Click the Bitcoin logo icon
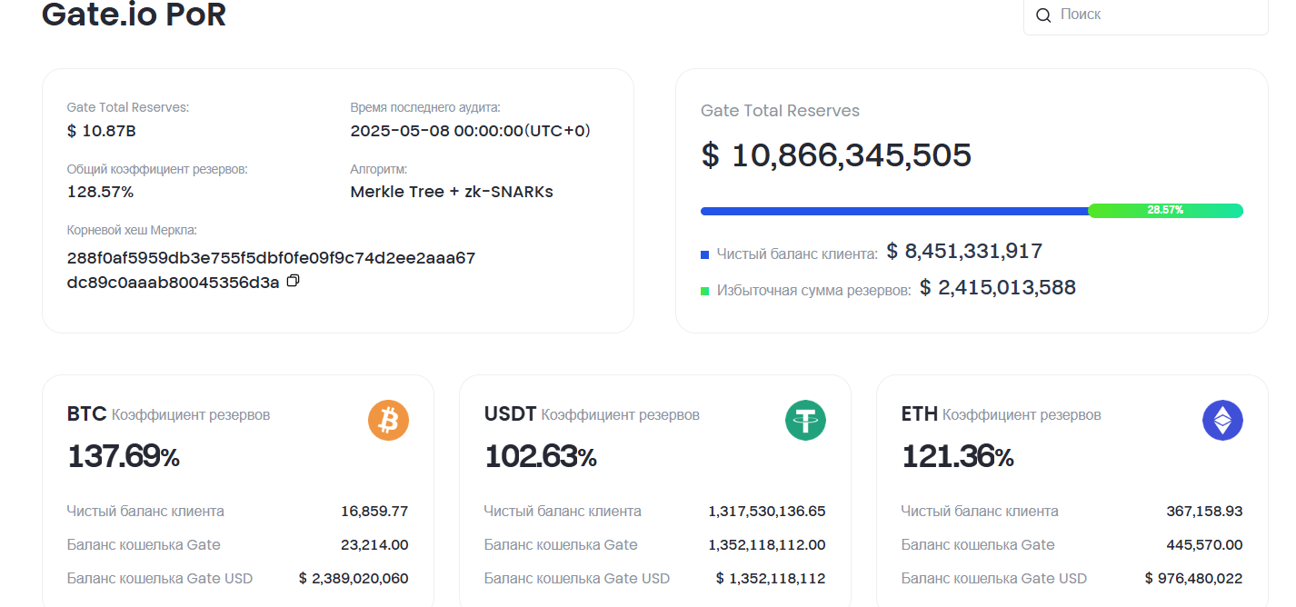The width and height of the screenshot is (1296, 607). (x=388, y=421)
